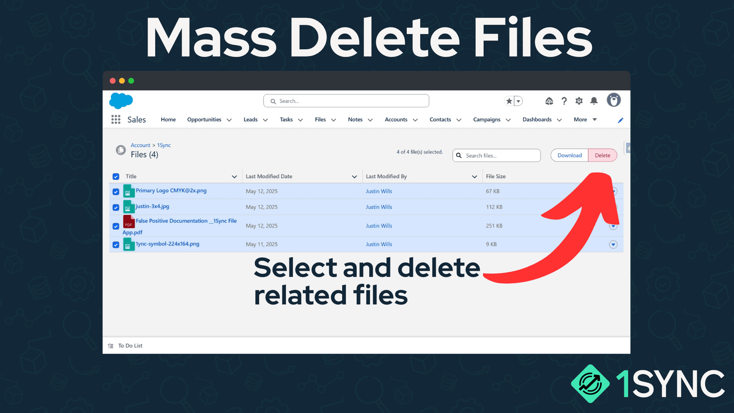Expand the Accounts tab chevron
The height and width of the screenshot is (413, 734).
pyautogui.click(x=415, y=120)
